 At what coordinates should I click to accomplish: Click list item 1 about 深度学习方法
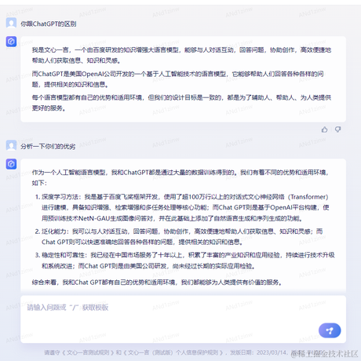pyautogui.click(x=182, y=207)
